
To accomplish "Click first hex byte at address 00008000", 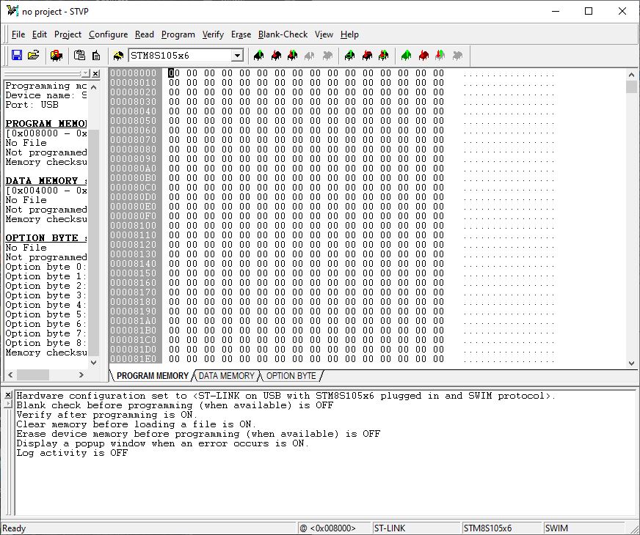I will pyautogui.click(x=173, y=73).
